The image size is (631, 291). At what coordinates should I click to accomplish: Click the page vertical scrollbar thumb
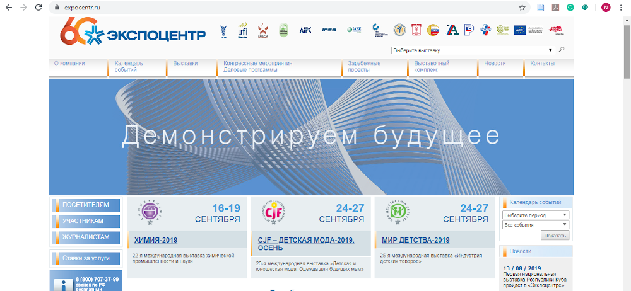(x=627, y=50)
